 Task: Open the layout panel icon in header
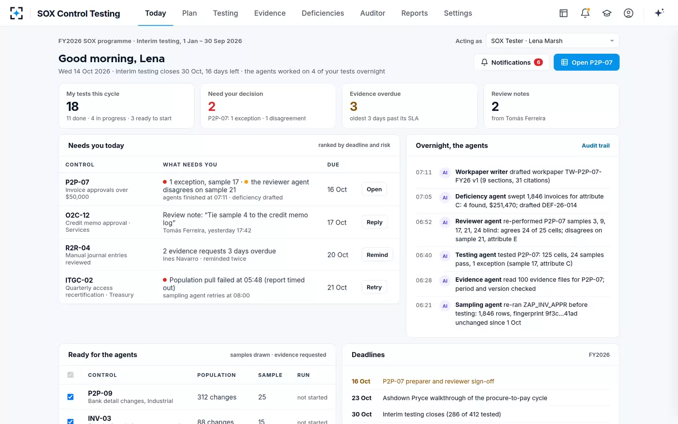coord(564,13)
